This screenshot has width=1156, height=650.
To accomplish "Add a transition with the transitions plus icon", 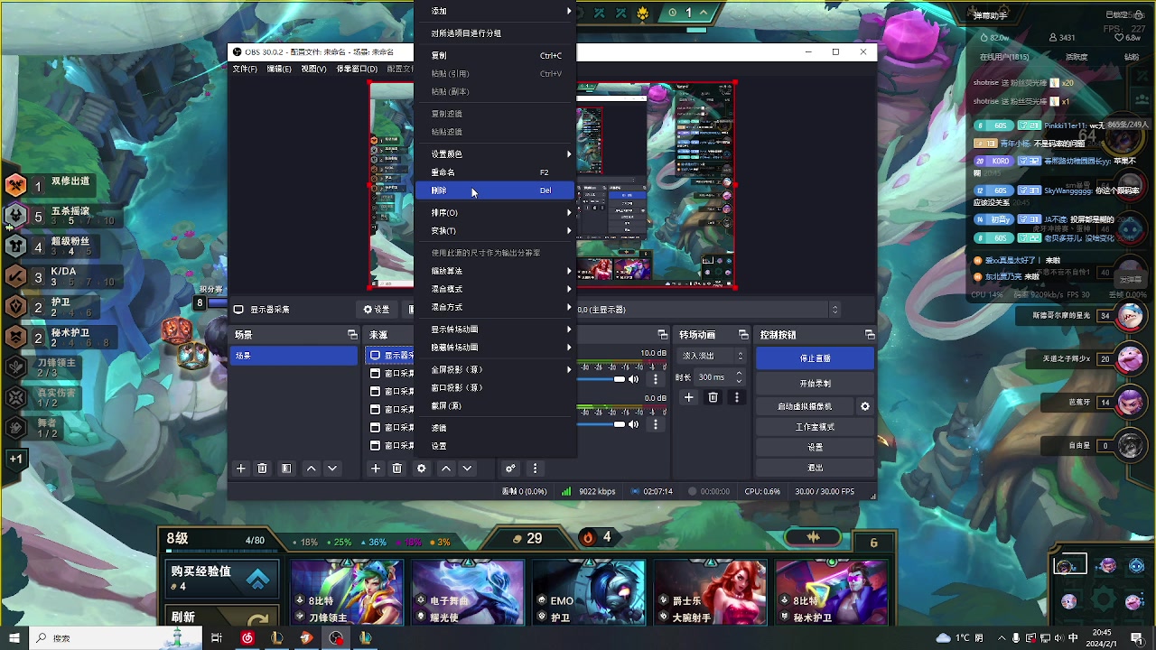I will point(689,397).
